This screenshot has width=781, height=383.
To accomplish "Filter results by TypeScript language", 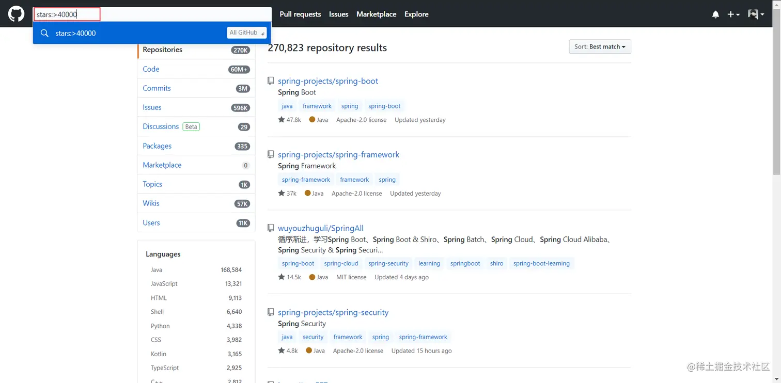I will coord(196,368).
